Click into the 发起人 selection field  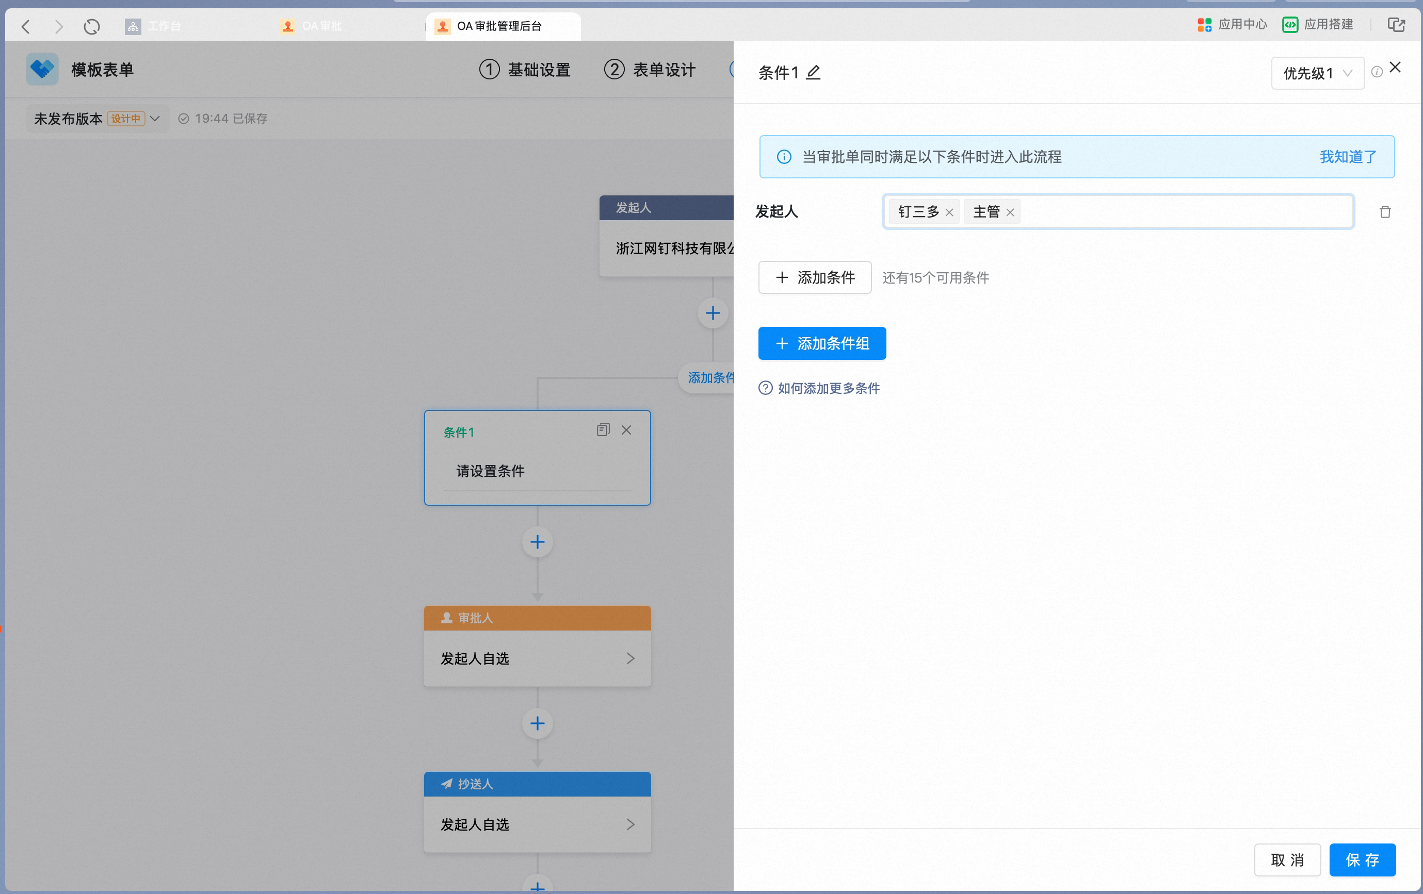1118,211
